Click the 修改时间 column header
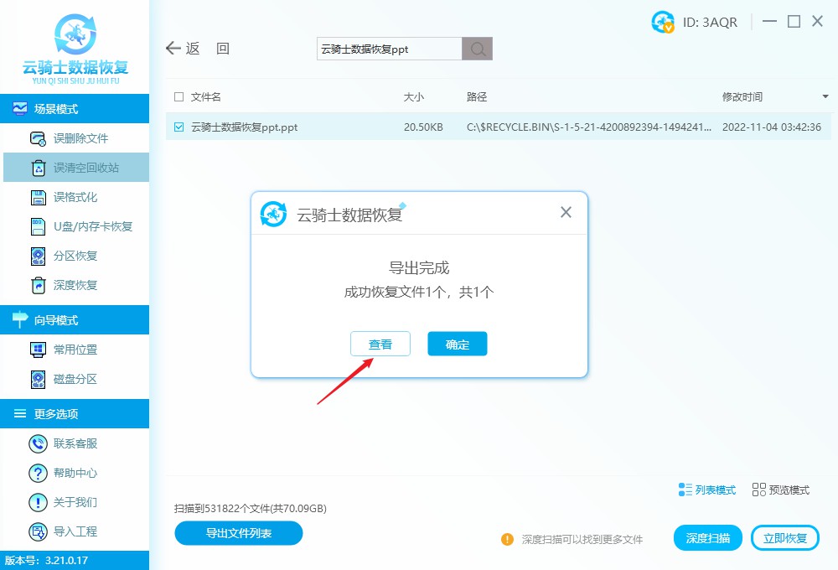 click(x=742, y=96)
